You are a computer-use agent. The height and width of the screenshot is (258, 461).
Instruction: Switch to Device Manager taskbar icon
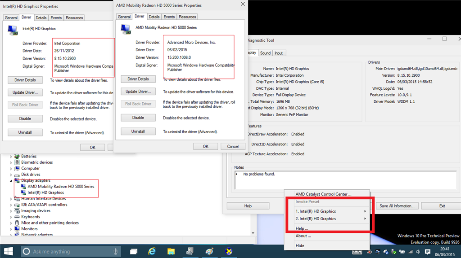(x=190, y=251)
